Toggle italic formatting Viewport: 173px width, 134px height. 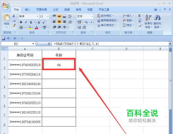point(26,22)
